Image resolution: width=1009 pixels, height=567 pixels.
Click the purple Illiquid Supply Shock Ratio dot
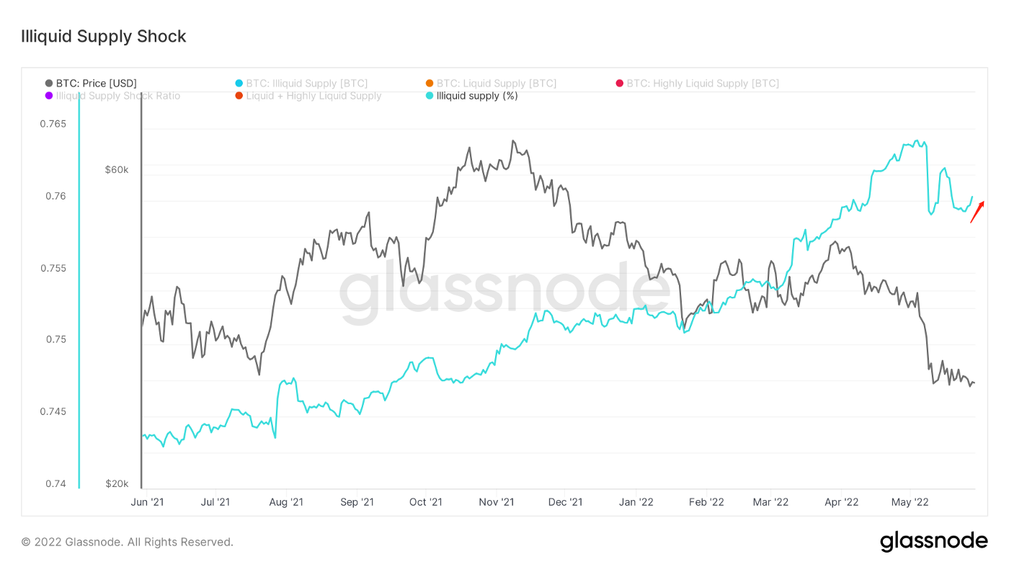point(49,96)
